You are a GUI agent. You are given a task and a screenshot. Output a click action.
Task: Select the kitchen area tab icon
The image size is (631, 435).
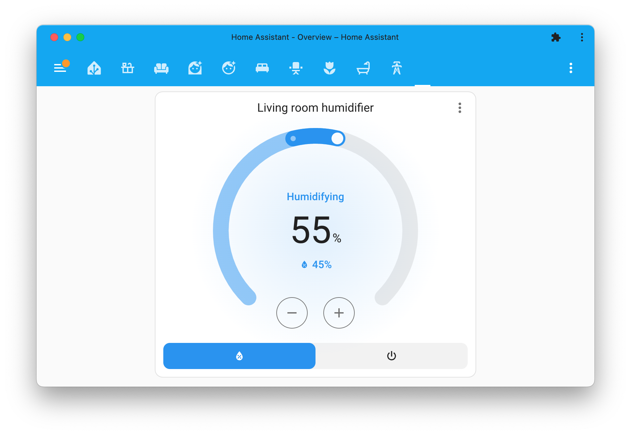pos(127,68)
